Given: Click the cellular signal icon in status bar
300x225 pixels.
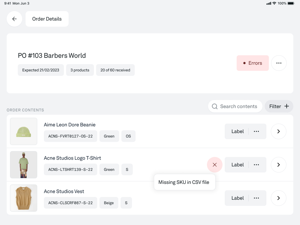Looking at the screenshot, I should pos(269,3).
